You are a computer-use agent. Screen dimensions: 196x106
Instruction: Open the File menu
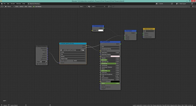(x=5, y=4)
